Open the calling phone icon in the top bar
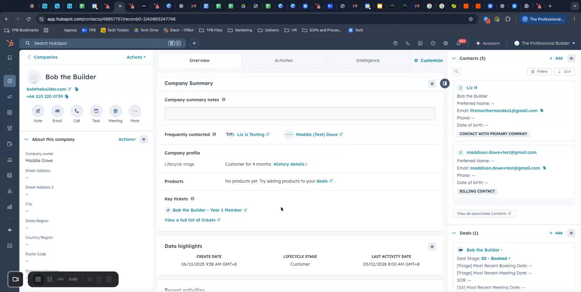 [408, 43]
